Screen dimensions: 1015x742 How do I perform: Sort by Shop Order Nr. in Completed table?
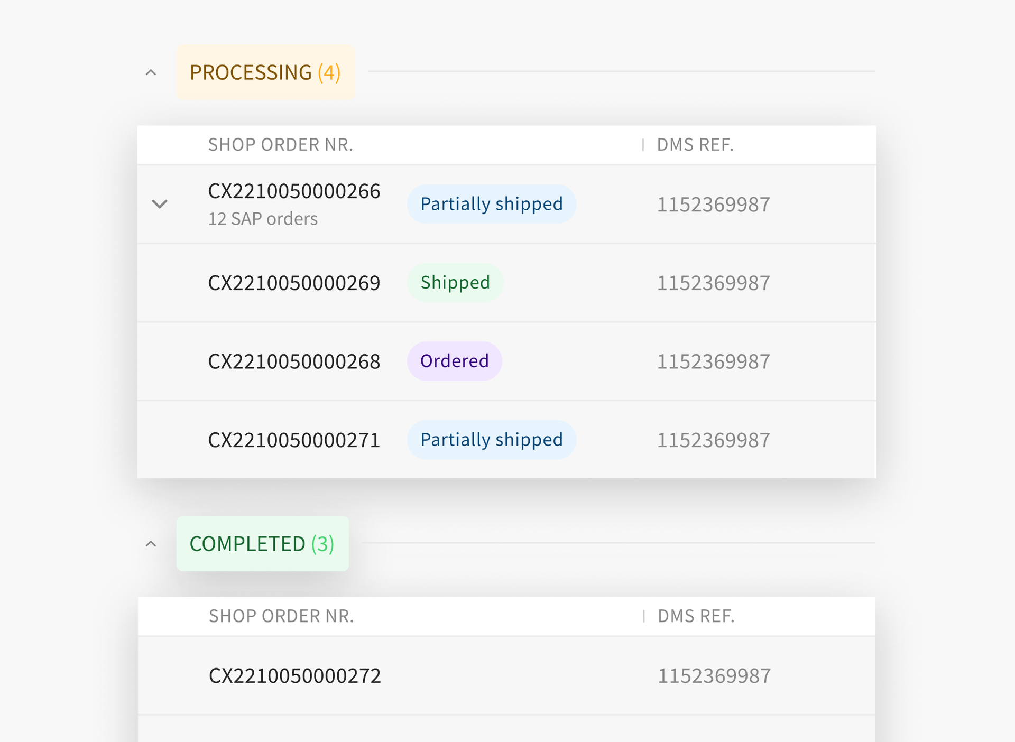click(x=281, y=616)
